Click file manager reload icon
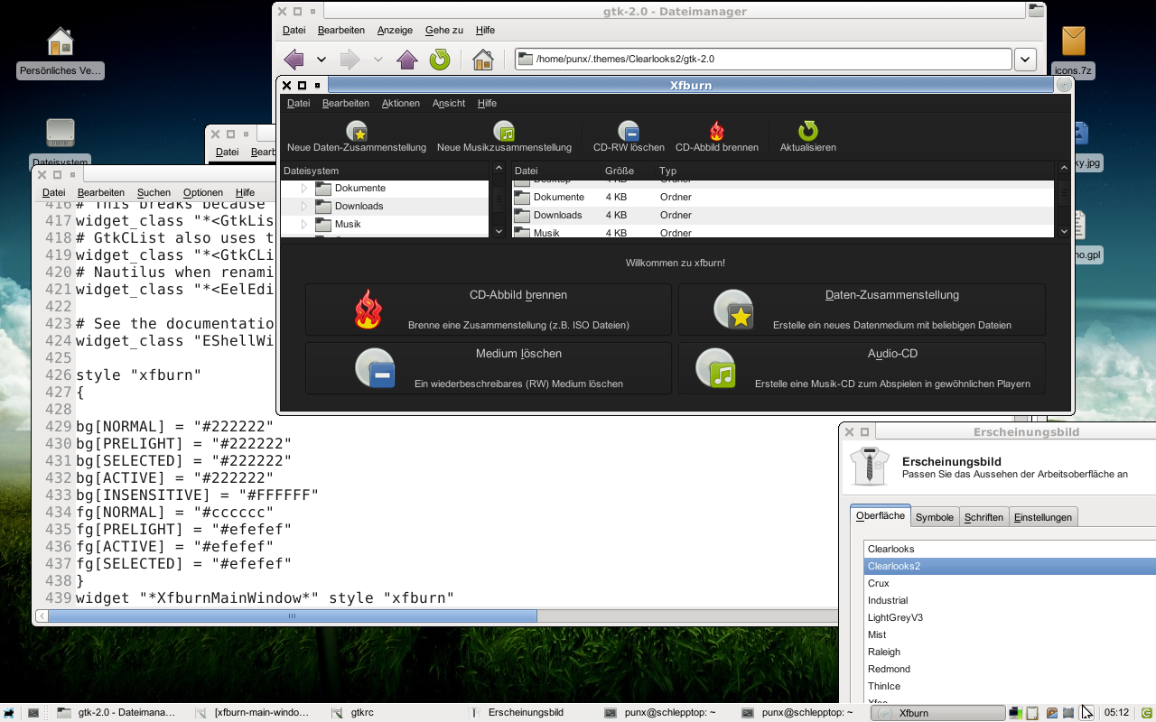The width and height of the screenshot is (1156, 722). (x=440, y=60)
